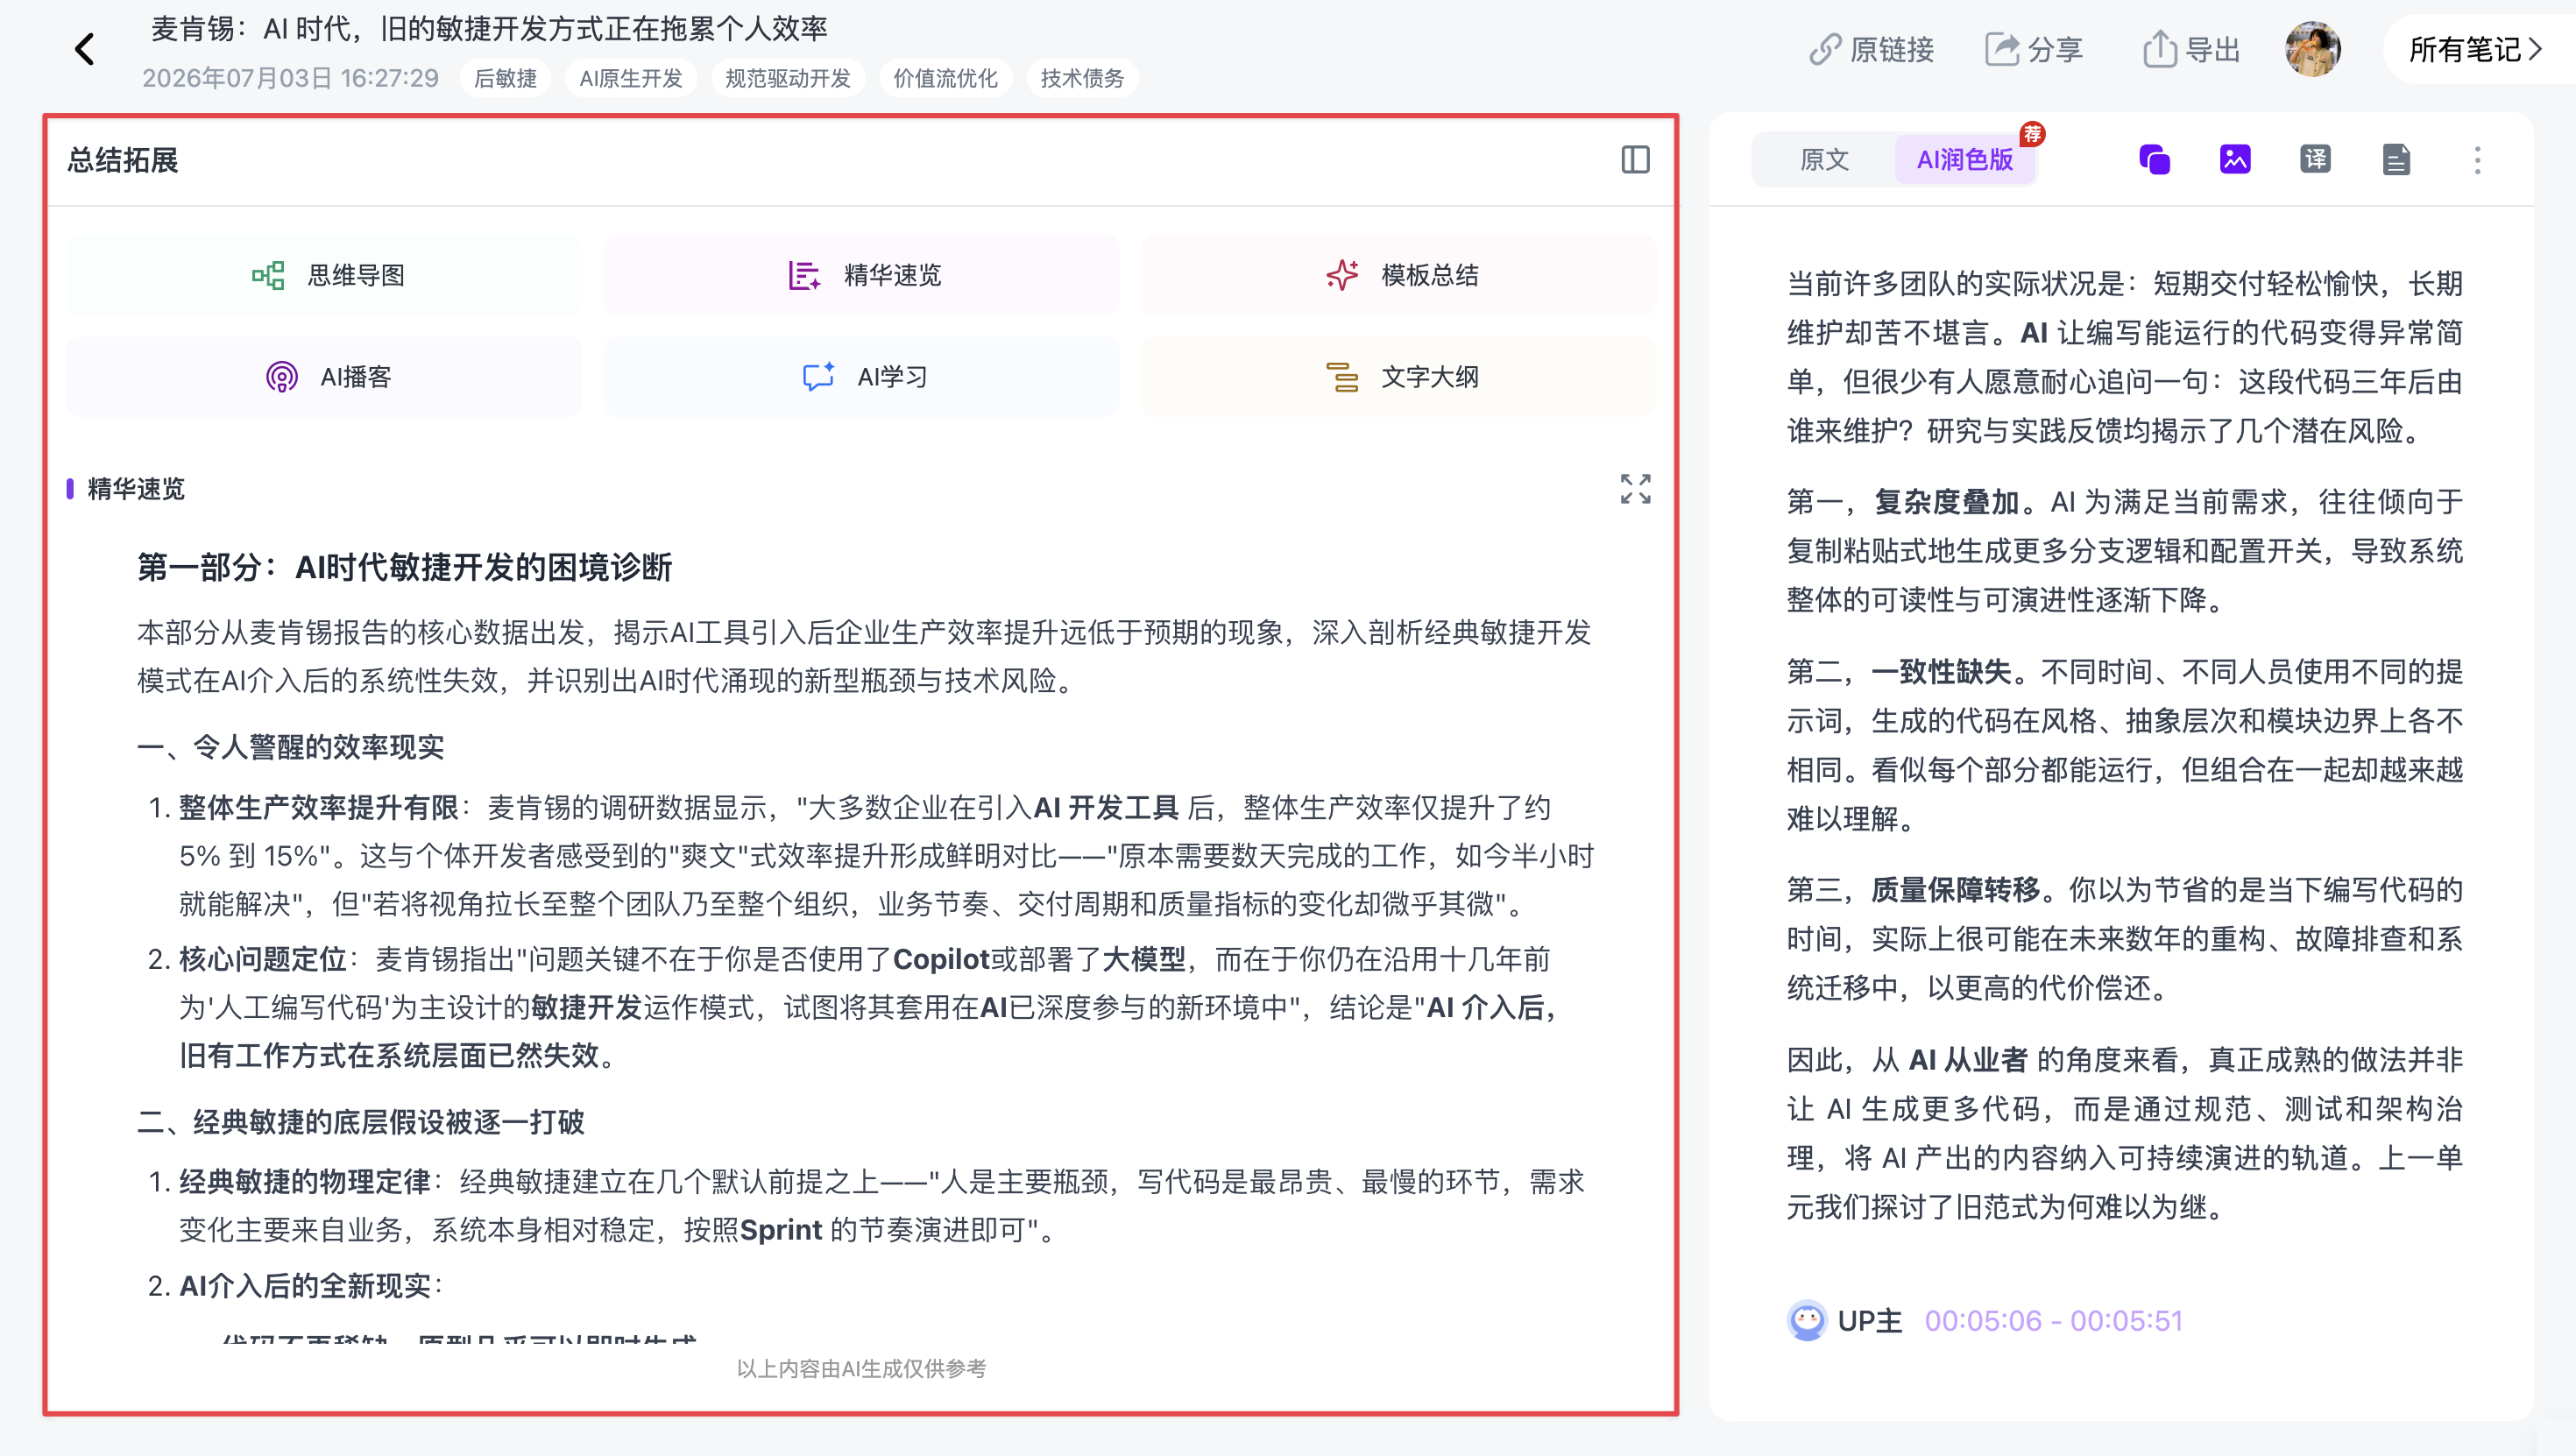Click the purple copy icon in the right panel

pos(2154,160)
